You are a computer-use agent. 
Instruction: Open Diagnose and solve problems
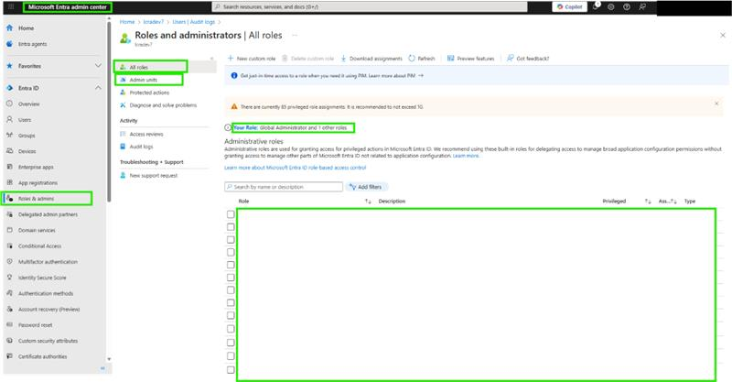163,105
